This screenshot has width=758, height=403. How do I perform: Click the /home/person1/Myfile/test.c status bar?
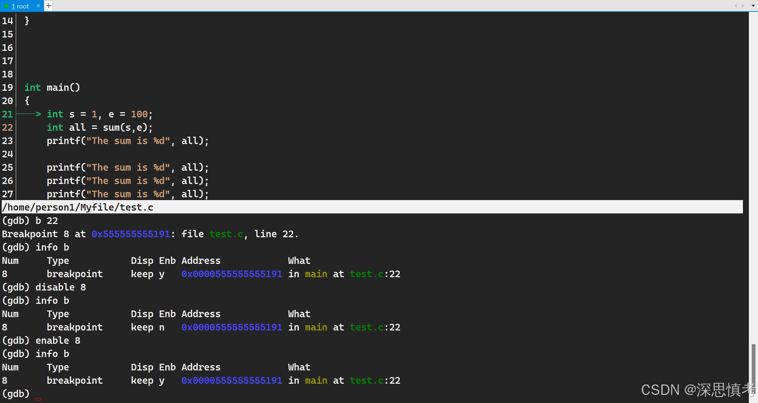click(x=78, y=207)
